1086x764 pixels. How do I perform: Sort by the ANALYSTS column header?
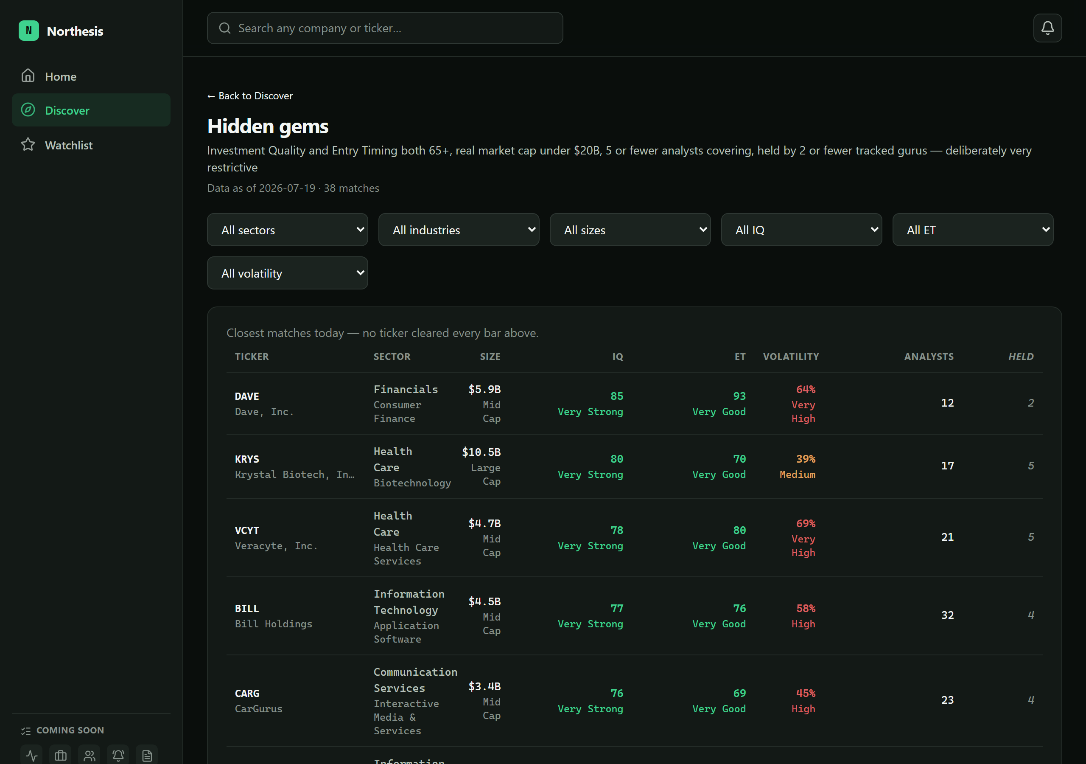click(x=929, y=357)
